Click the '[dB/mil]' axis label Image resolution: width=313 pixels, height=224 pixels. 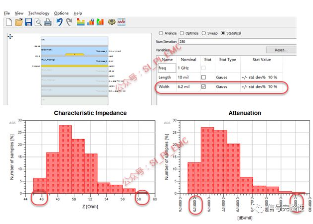pyautogui.click(x=245, y=218)
